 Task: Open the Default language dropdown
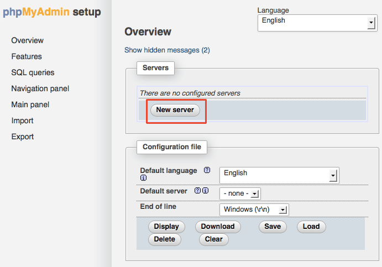click(279, 175)
